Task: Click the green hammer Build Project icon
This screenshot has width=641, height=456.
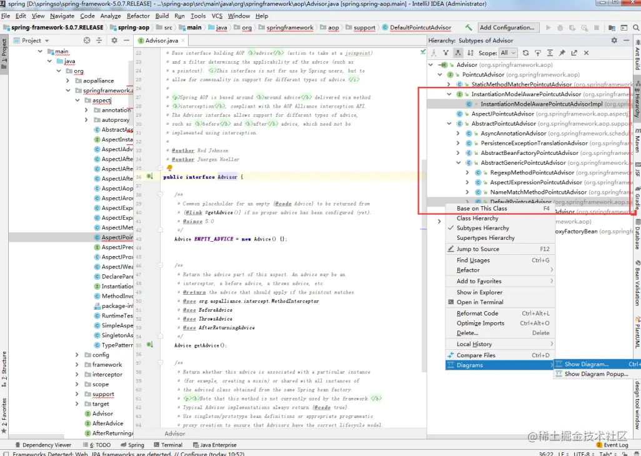Action: 469,27
